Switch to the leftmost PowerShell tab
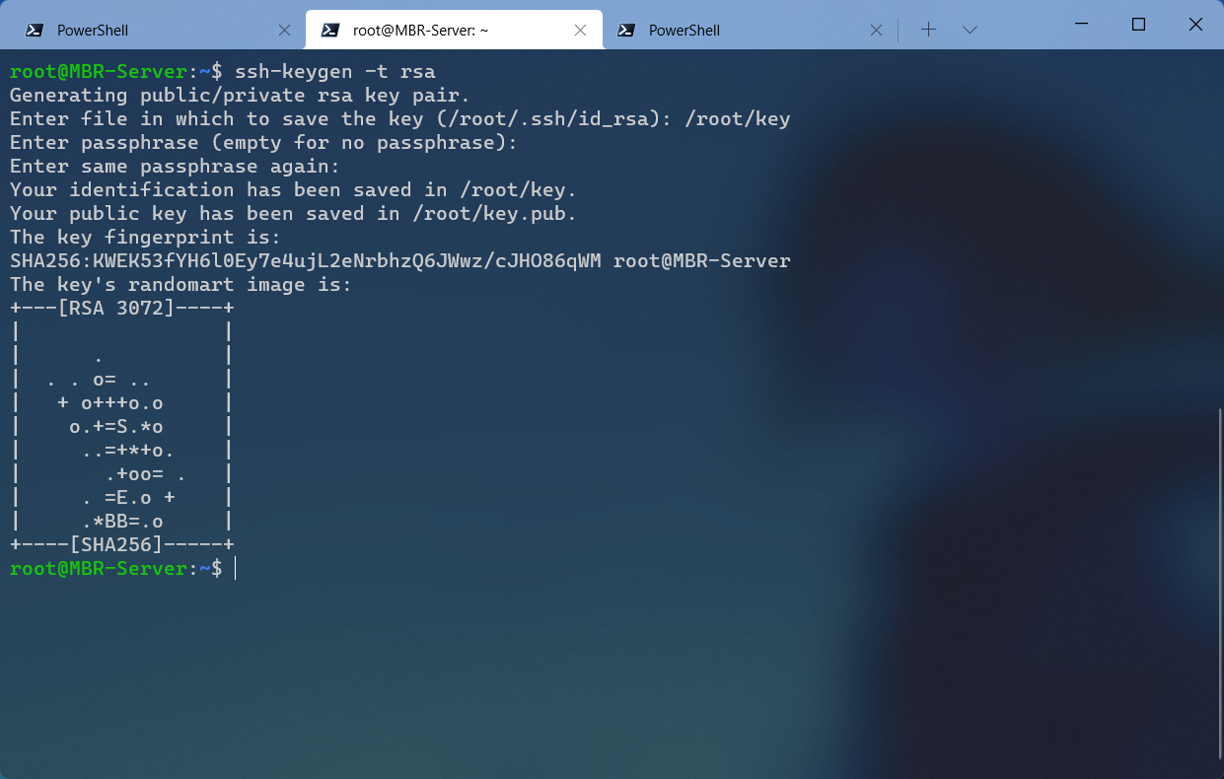 (93, 31)
